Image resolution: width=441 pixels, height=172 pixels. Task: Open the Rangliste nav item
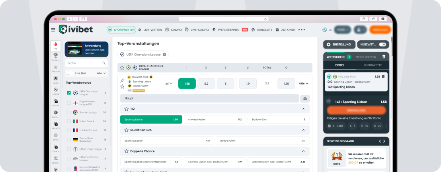click(x=261, y=29)
